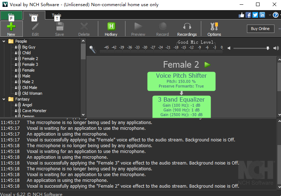The height and width of the screenshot is (196, 281).
Task: Click the thumbs-up like icon
Action: 241,15
